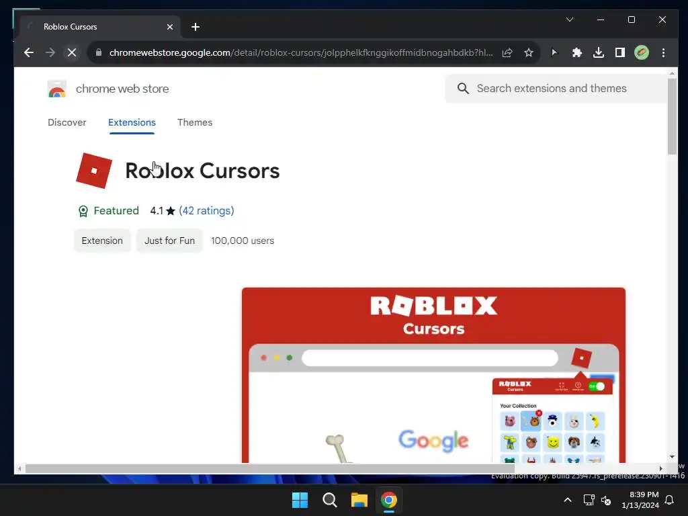This screenshot has height=516, width=688.
Task: Open the clock and date
Action: tap(640, 500)
